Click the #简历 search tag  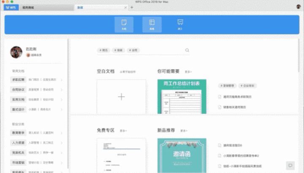tap(103, 50)
